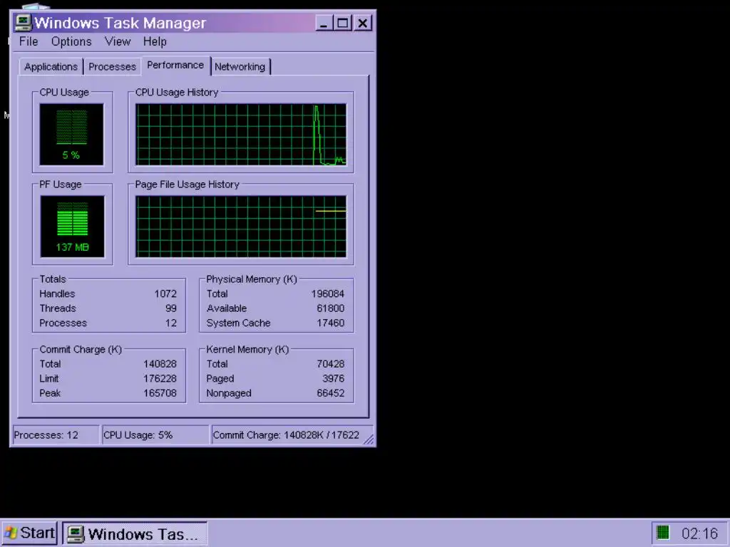Switch to the Applications tab
Image resolution: width=730 pixels, height=547 pixels.
coord(51,66)
